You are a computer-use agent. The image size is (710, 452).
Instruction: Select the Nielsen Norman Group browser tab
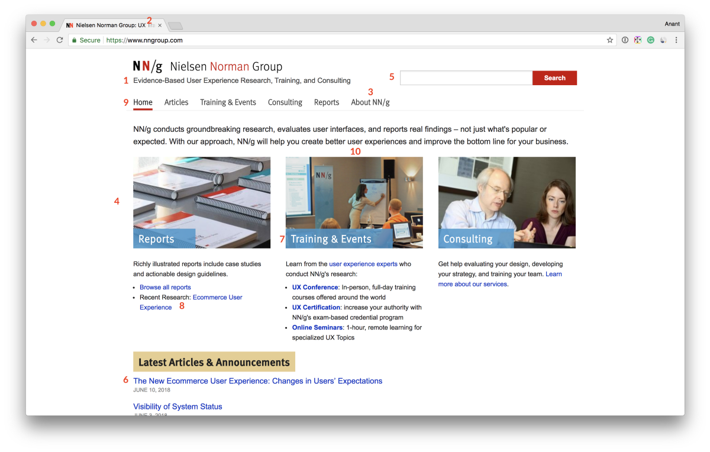point(112,25)
